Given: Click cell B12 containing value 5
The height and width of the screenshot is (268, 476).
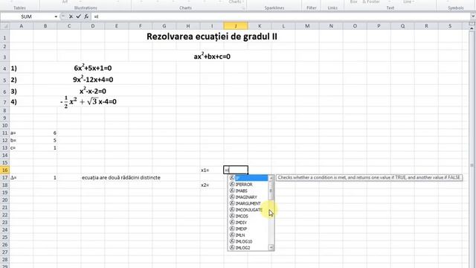Looking at the screenshot, I should [45, 141].
